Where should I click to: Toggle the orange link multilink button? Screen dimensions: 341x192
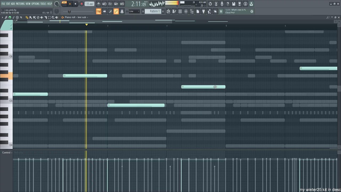[x=116, y=11]
